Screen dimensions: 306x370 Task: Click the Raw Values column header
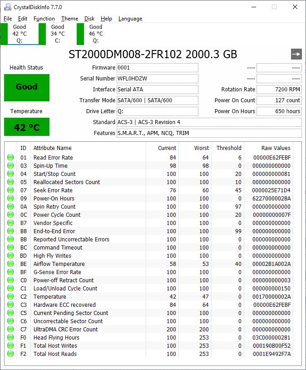268,148
